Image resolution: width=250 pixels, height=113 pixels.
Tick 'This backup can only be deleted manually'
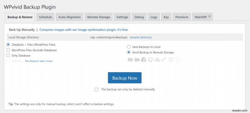click(96, 89)
